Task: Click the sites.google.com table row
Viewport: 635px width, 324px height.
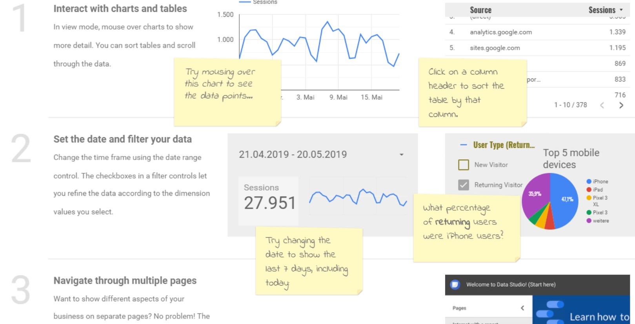Action: [537, 48]
